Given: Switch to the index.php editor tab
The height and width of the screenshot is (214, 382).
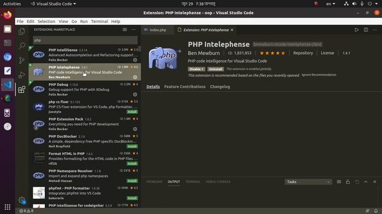Looking at the screenshot, I should click(158, 30).
